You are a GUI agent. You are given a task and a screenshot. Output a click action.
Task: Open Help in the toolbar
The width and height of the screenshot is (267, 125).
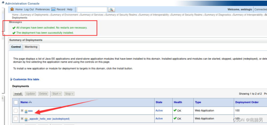coord(70,9)
